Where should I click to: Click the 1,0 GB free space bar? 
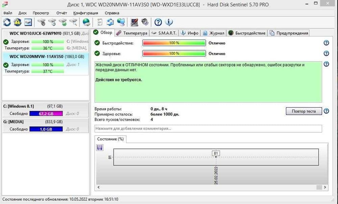tap(46, 129)
